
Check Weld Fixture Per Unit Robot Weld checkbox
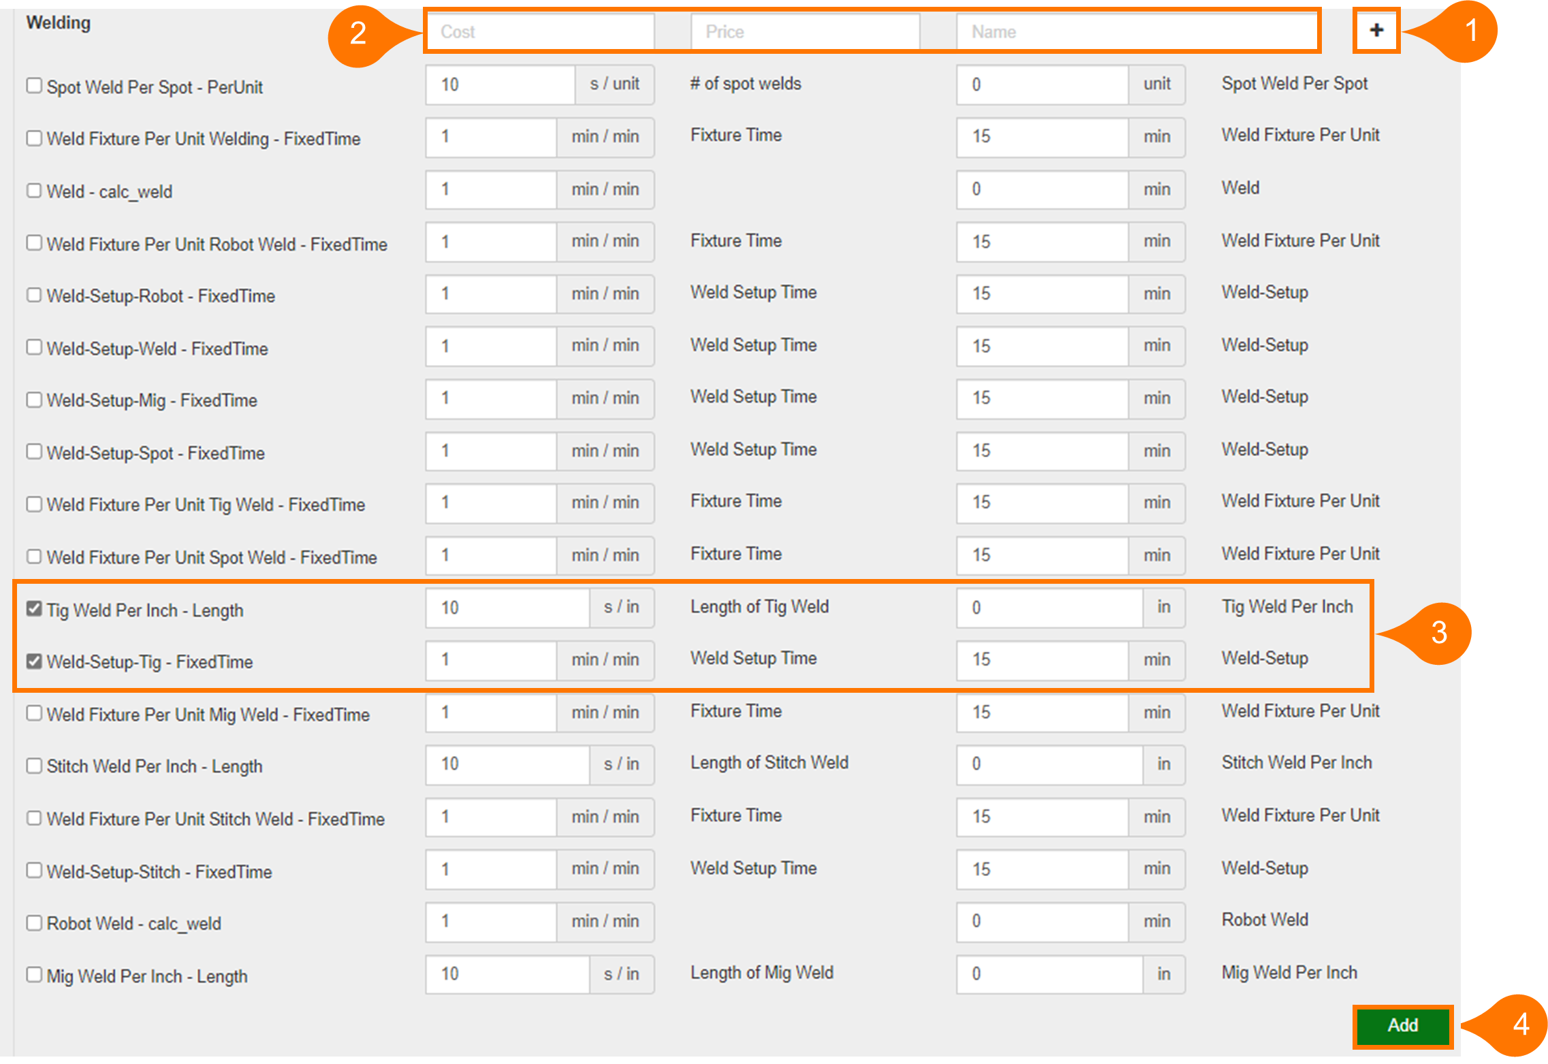[34, 243]
